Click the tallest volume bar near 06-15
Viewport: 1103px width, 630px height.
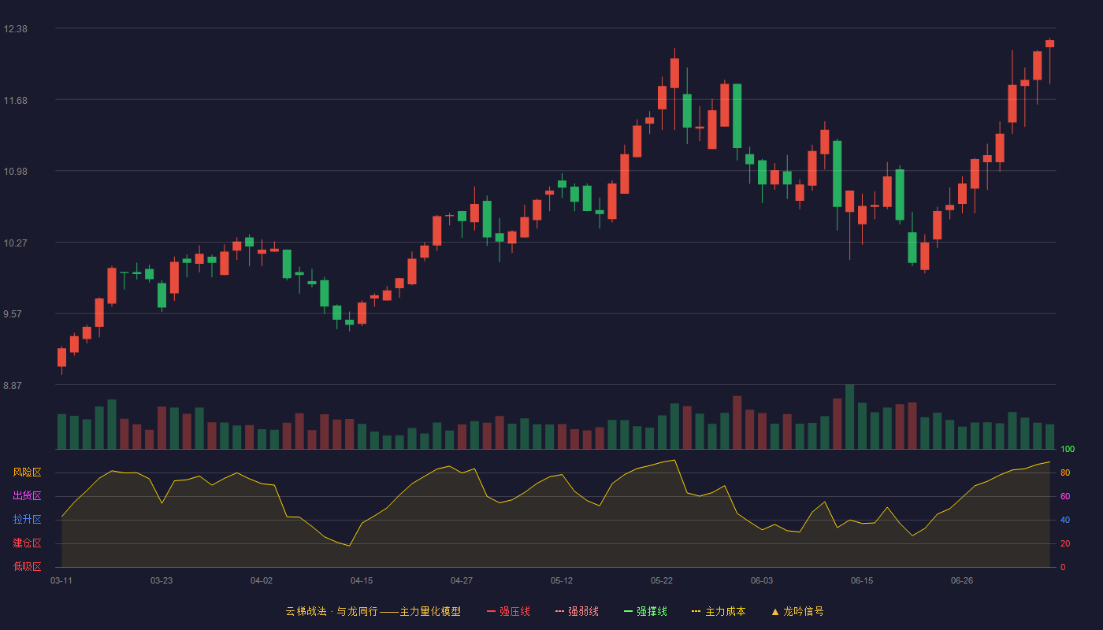click(849, 417)
